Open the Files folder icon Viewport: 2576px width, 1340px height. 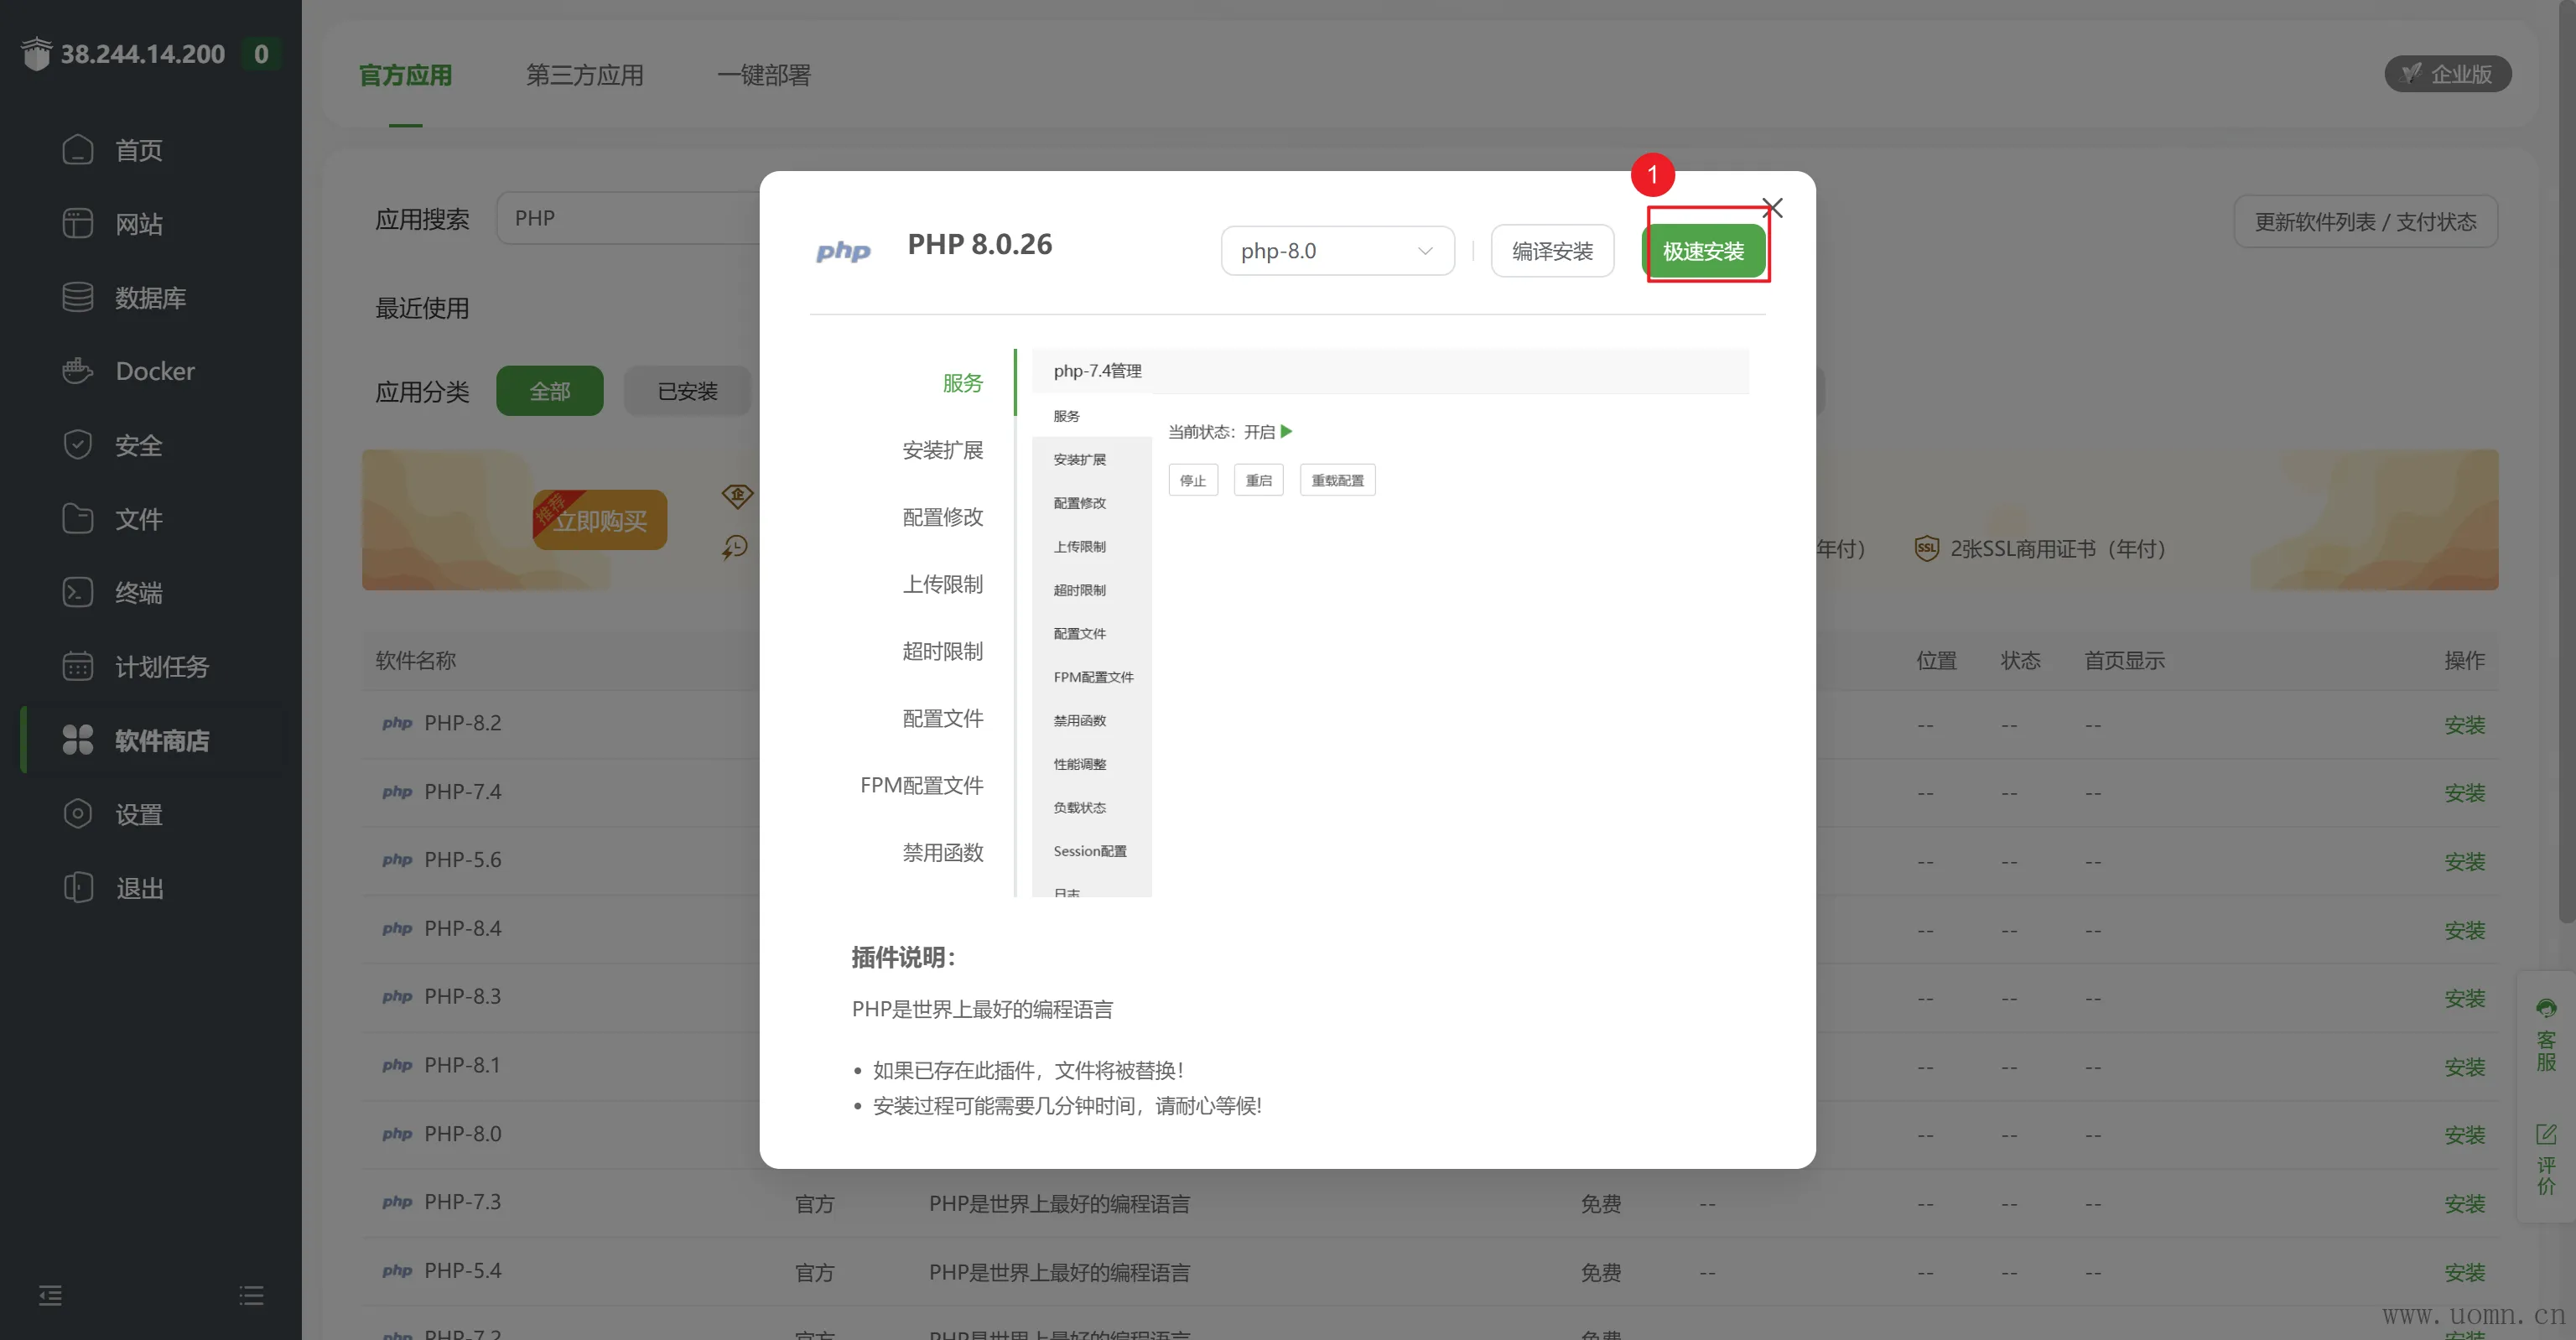[x=77, y=518]
